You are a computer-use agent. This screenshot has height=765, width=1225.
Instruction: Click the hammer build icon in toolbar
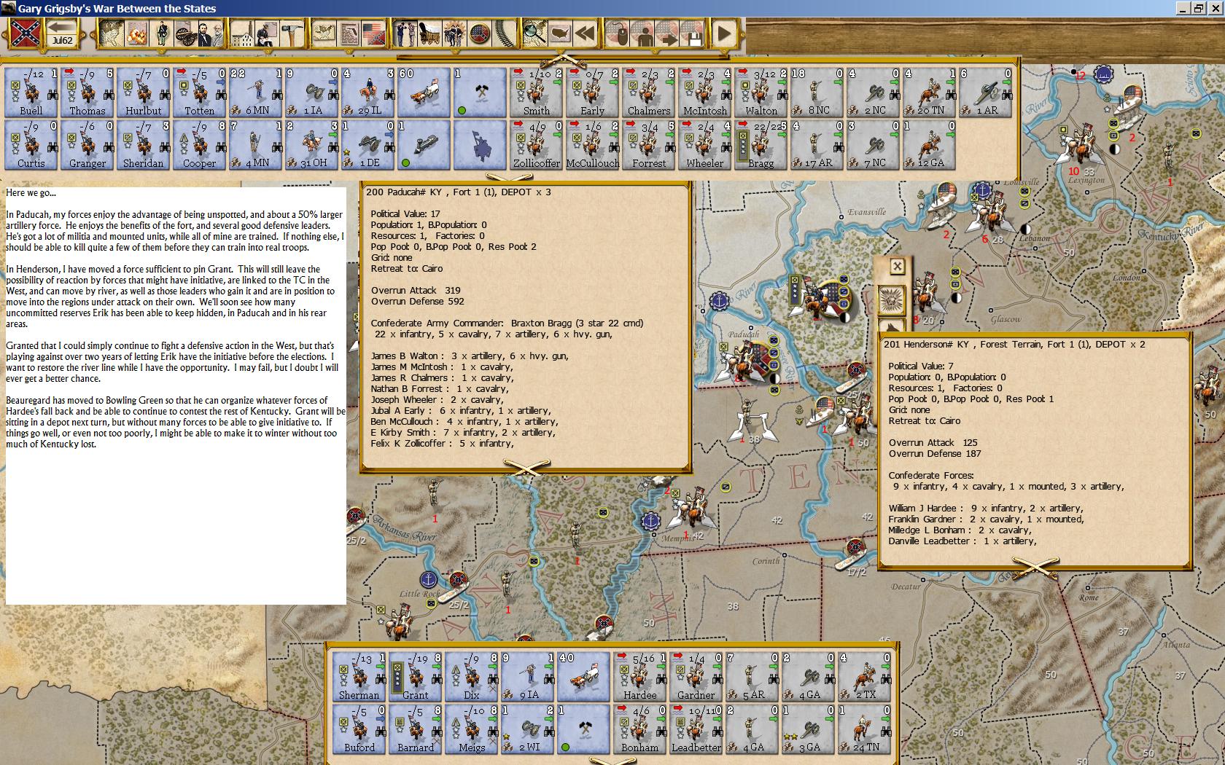click(292, 34)
